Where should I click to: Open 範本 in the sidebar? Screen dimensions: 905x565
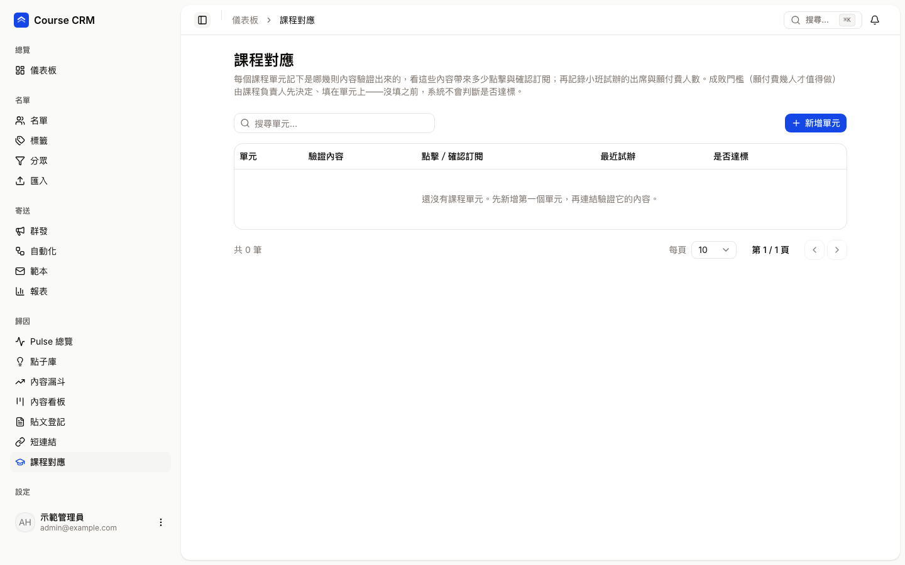tap(90, 271)
